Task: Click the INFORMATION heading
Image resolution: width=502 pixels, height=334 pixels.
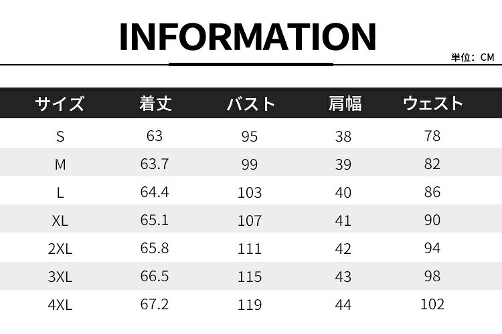Action: 248,37
